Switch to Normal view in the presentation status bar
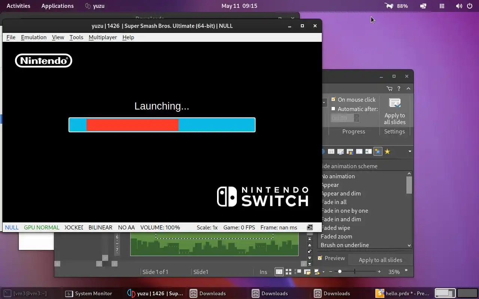Screen dimensions: 479x299 (x=279, y=272)
